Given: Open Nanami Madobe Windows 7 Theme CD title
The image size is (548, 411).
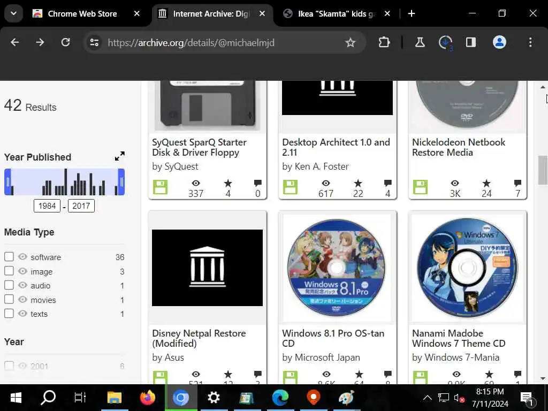Looking at the screenshot, I should click(x=459, y=338).
